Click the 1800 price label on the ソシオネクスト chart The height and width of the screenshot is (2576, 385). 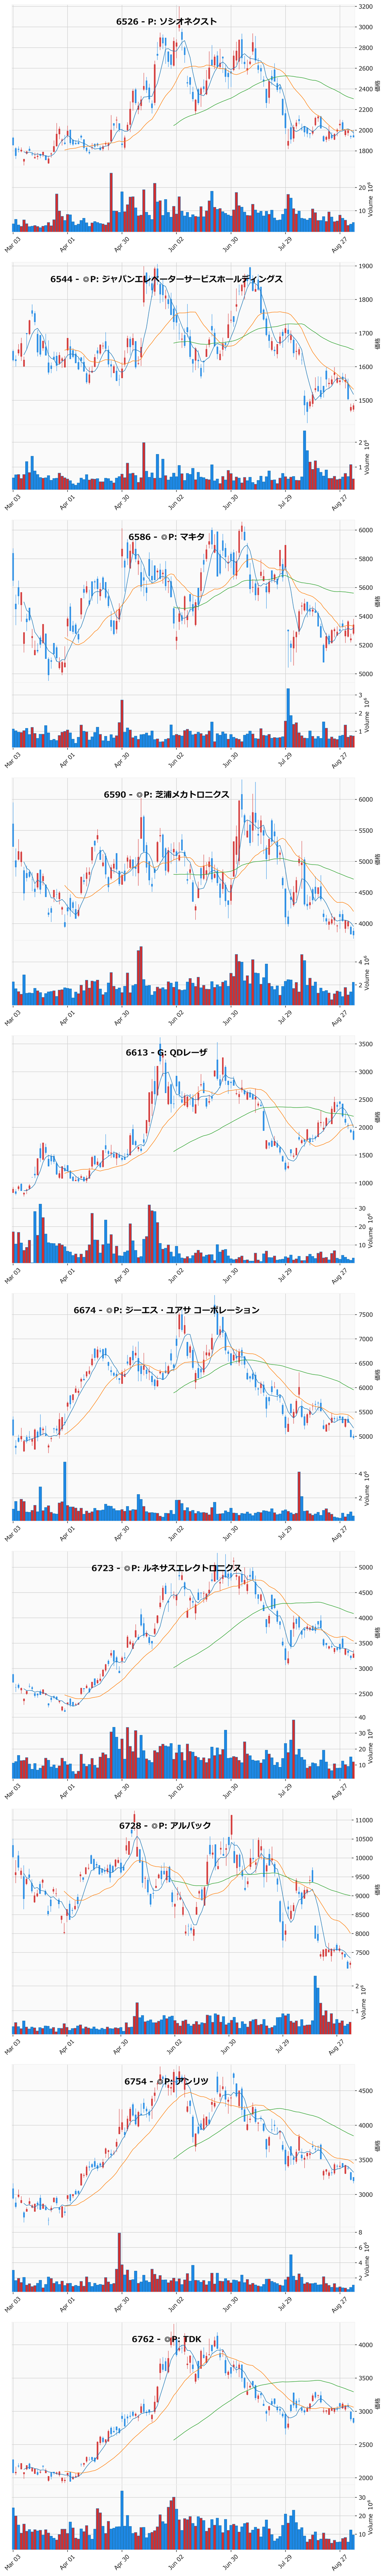366,151
